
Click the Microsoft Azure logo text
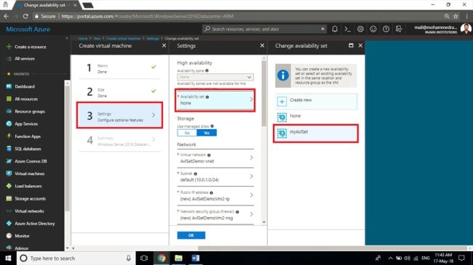tap(28, 29)
